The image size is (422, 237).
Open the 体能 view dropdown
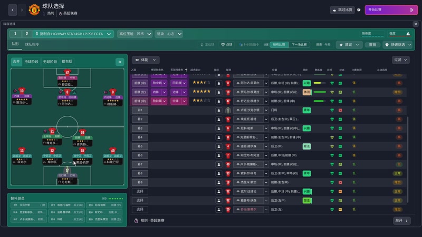(x=146, y=60)
